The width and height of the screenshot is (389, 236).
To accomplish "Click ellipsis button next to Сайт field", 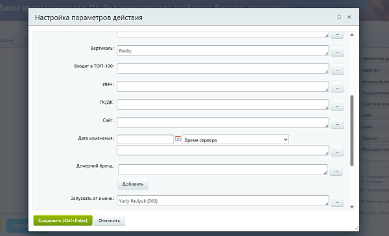I will (x=337, y=123).
